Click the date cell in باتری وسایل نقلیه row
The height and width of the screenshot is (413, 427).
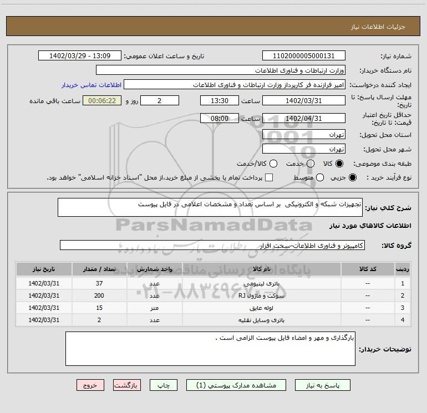44,320
